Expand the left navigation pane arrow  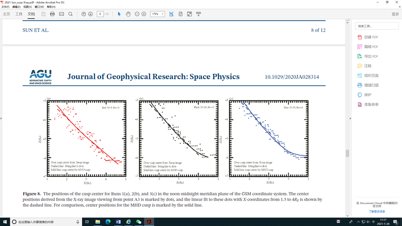point(2,119)
